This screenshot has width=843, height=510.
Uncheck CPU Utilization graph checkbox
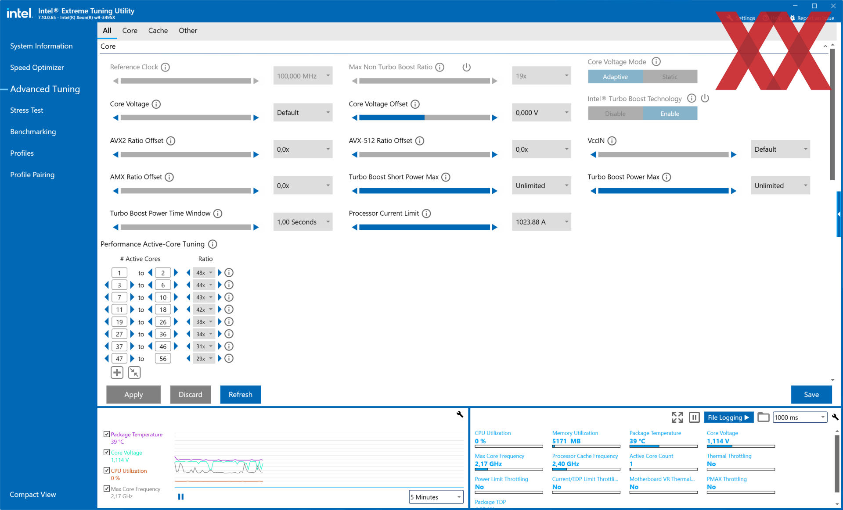coord(107,471)
